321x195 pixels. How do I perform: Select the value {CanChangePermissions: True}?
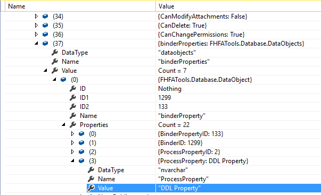[201, 35]
